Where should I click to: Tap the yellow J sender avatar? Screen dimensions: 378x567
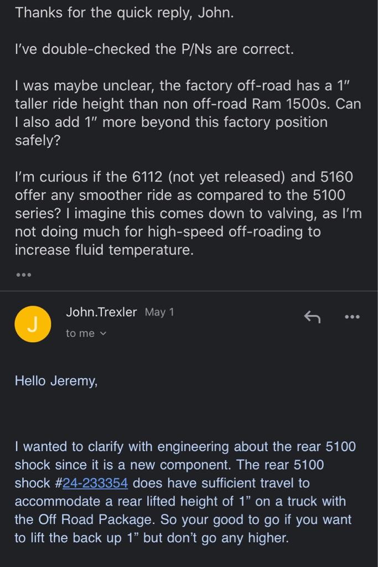click(33, 324)
